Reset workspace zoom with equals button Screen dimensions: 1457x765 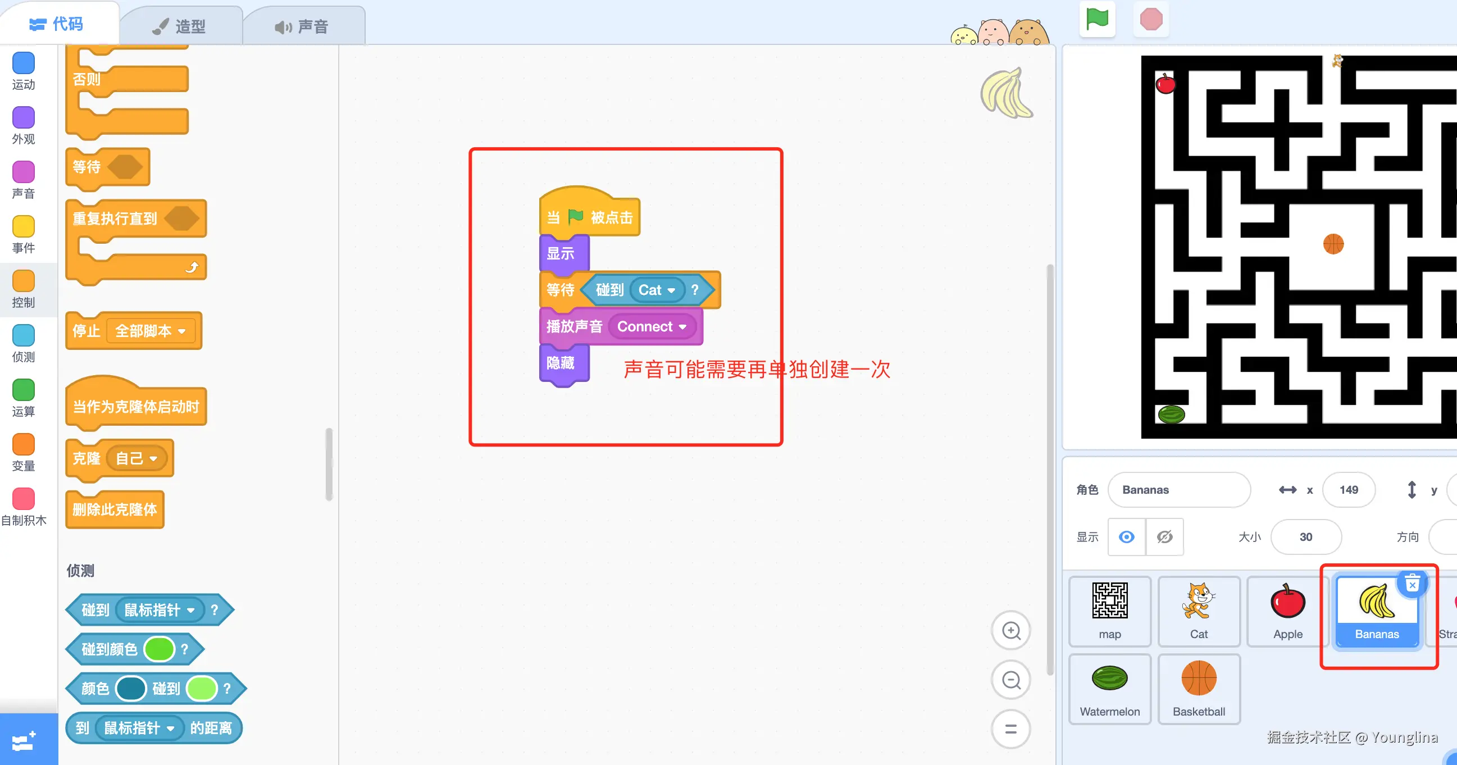(x=1010, y=729)
